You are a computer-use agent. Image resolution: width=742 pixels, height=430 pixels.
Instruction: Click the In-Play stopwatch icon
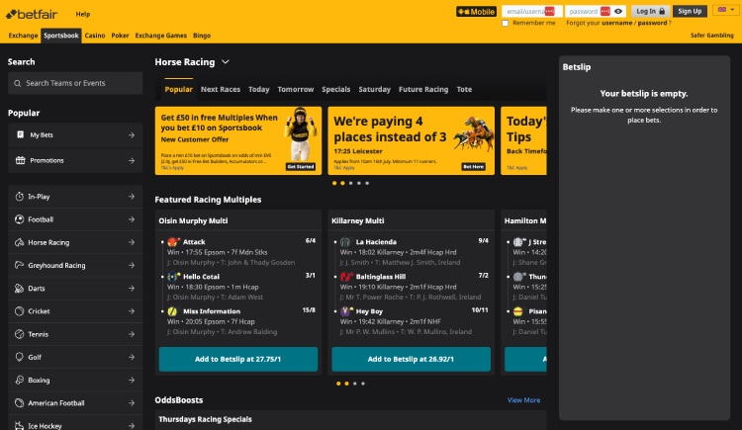pyautogui.click(x=20, y=197)
